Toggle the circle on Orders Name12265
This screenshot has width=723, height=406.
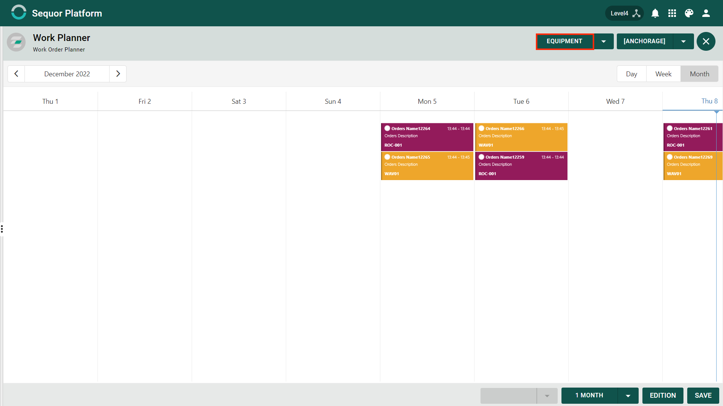pyautogui.click(x=387, y=157)
